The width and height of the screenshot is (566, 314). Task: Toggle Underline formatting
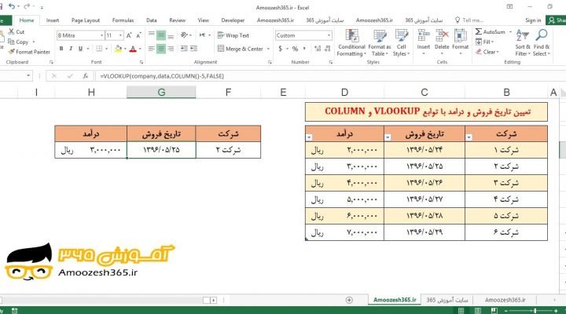pos(80,49)
